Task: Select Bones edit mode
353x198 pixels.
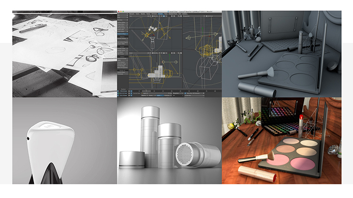Action: click(152, 95)
